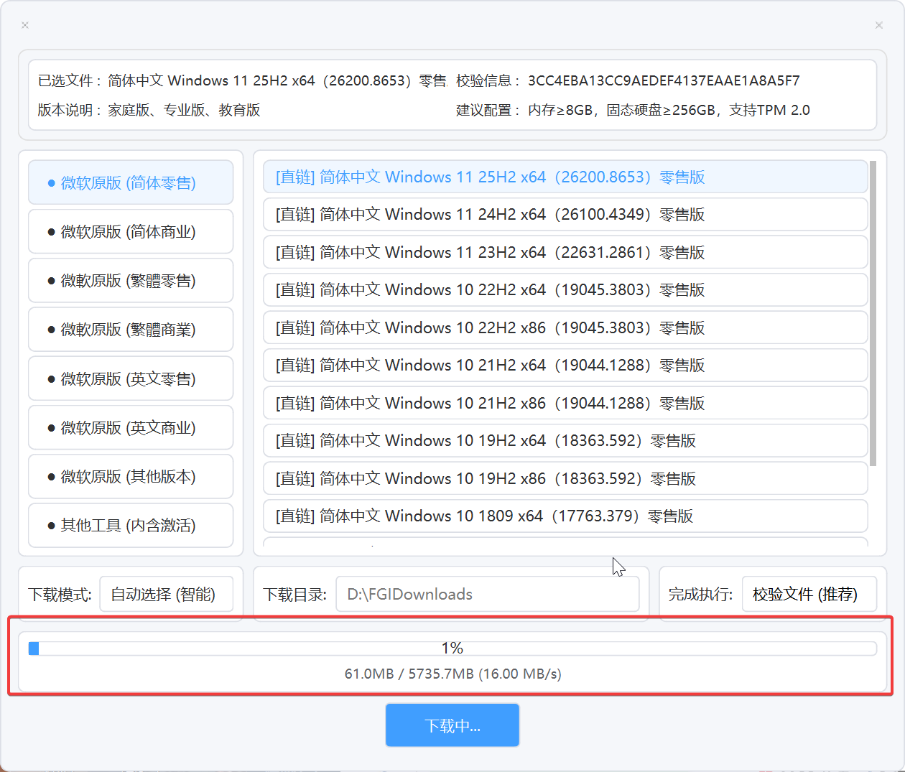Choose Windows 10 22H2 x64 (19045.3803) 零售版
This screenshot has height=772, width=905.
565,289
